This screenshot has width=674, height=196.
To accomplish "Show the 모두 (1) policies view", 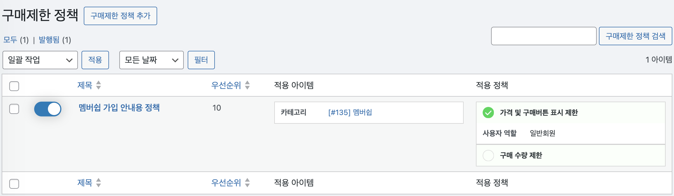I will point(10,40).
